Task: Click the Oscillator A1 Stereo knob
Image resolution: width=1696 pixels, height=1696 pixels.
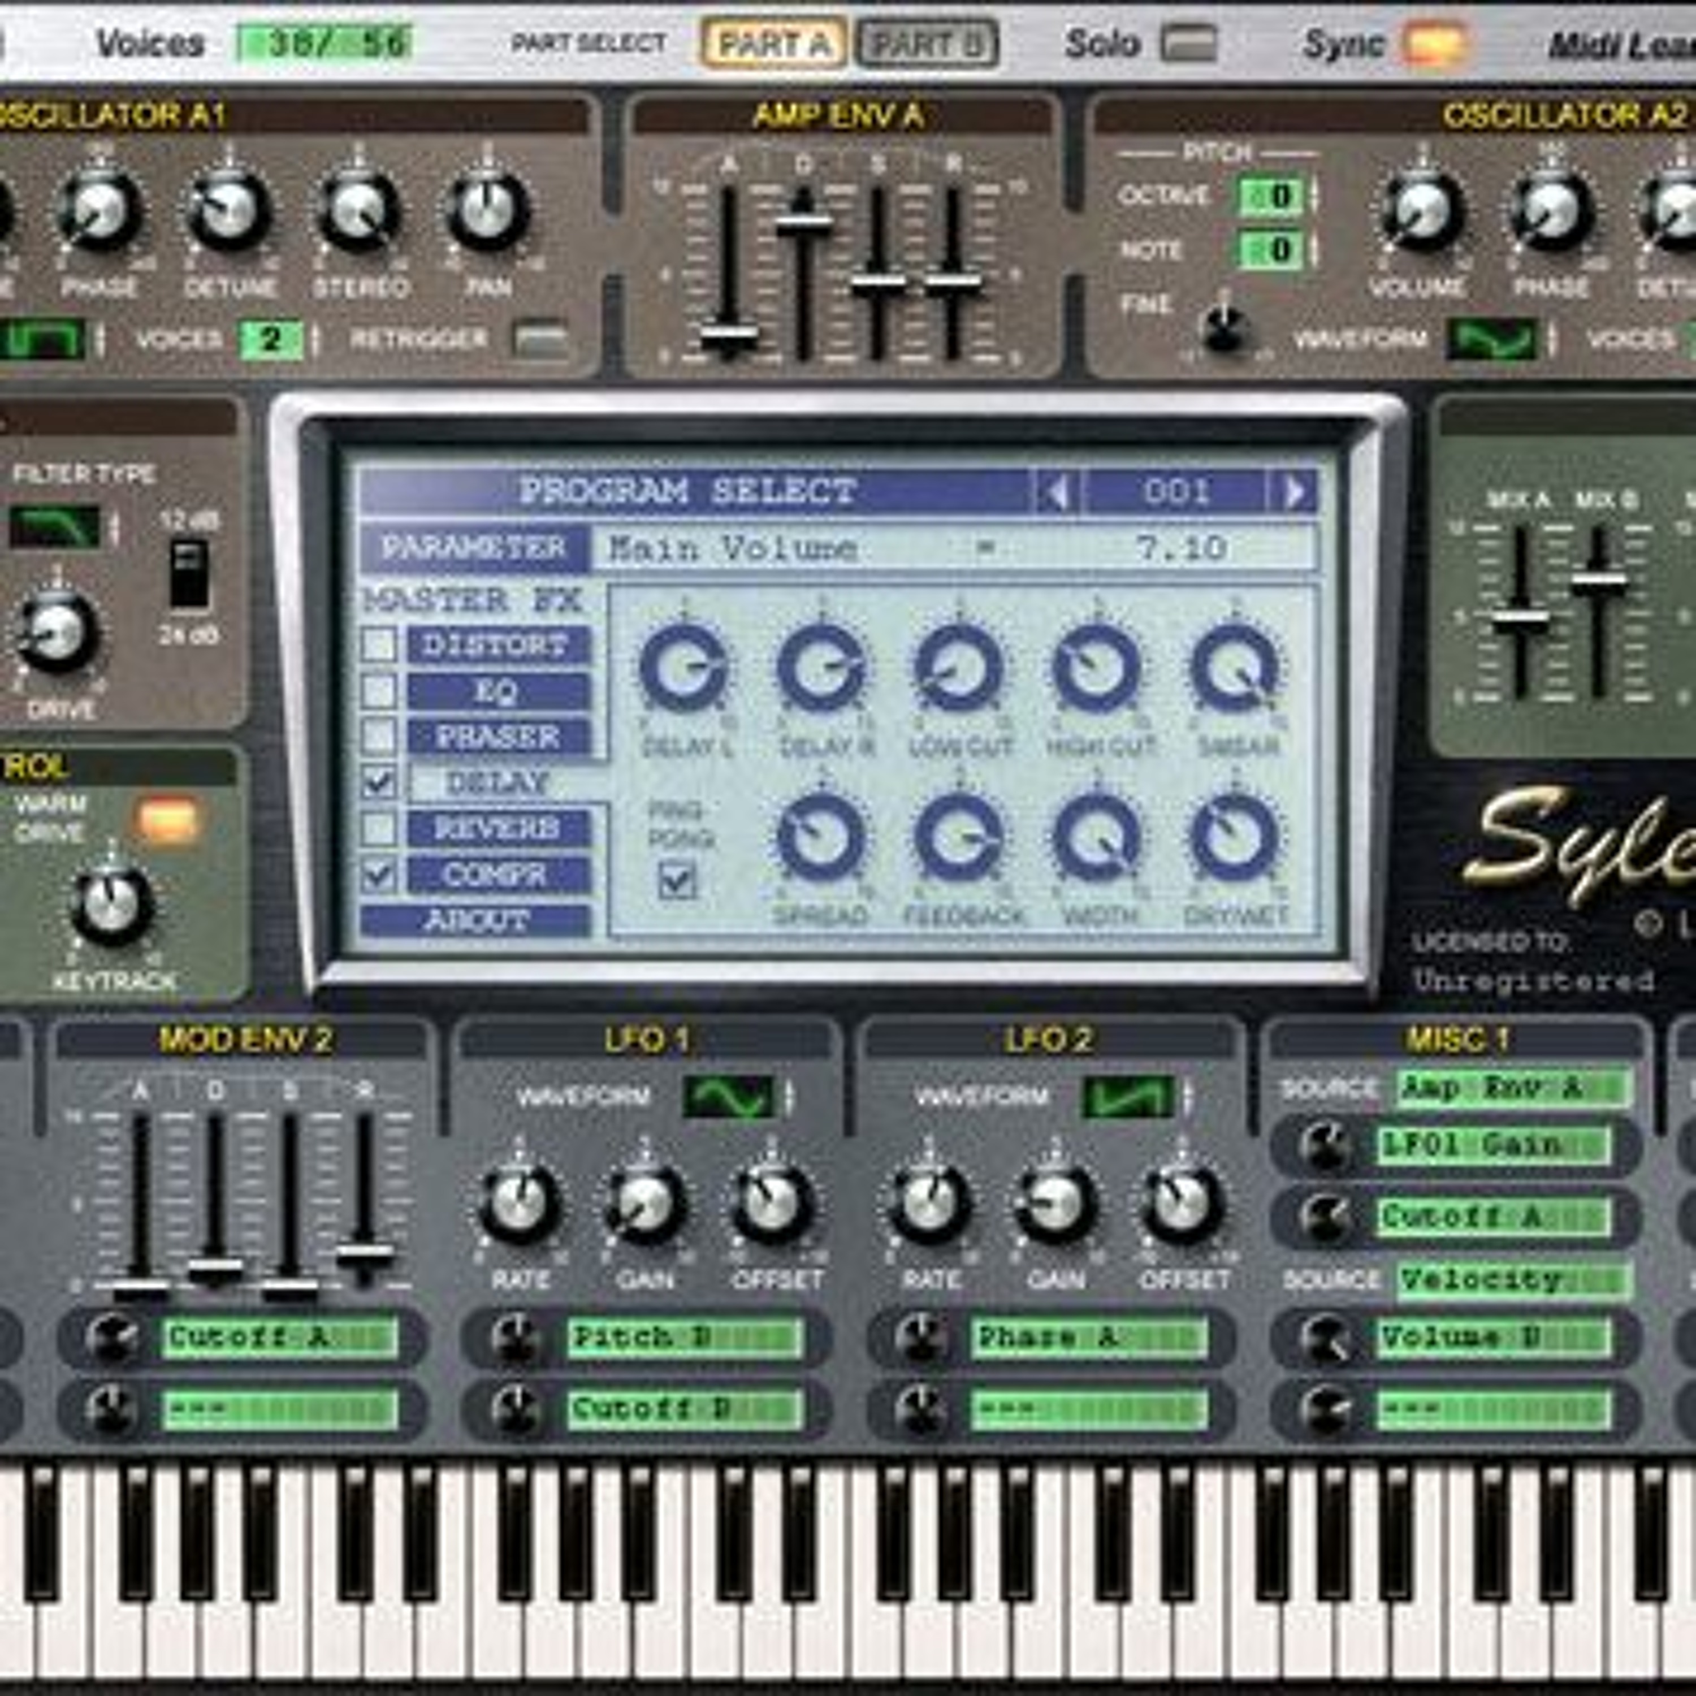Action: click(x=359, y=211)
